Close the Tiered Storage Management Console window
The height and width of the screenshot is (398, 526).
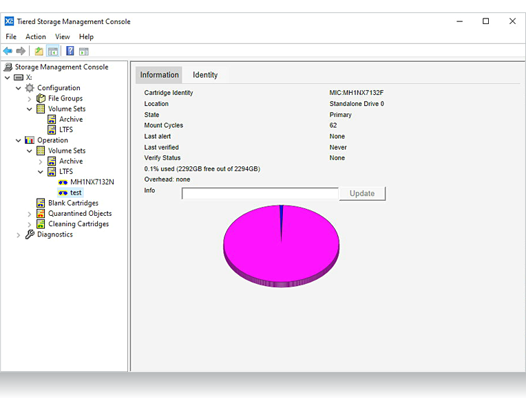tap(512, 21)
